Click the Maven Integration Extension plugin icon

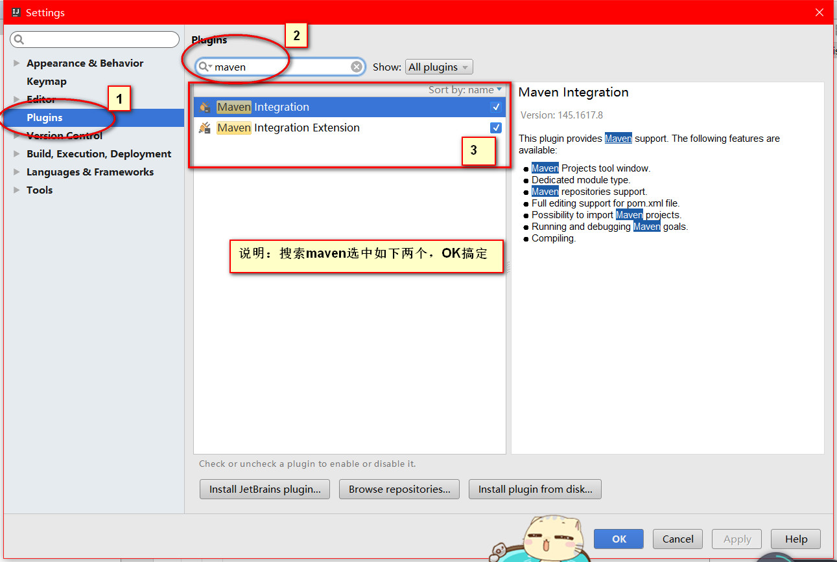205,128
